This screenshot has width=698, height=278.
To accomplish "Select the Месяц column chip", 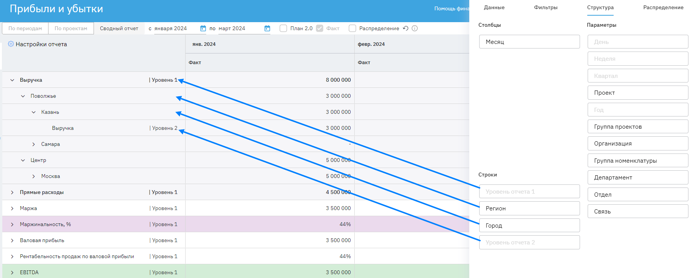I will [529, 42].
